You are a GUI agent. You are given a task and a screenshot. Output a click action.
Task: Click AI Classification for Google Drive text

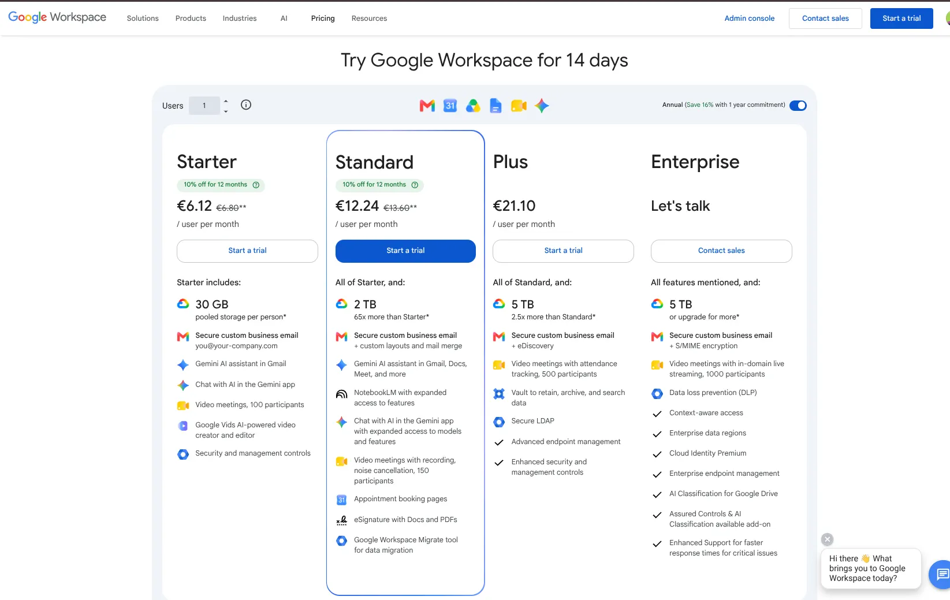[x=724, y=494]
